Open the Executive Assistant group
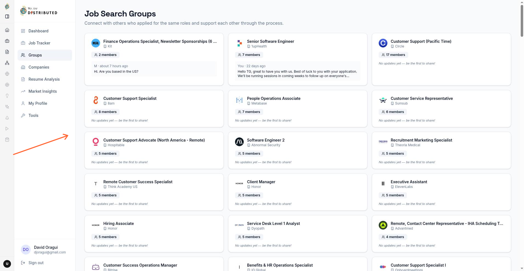The image size is (524, 271). [409, 182]
